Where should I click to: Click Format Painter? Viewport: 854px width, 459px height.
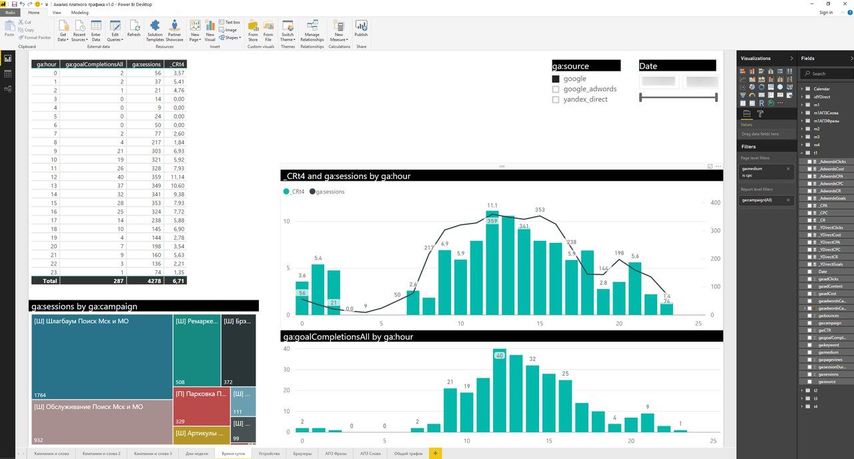35,38
